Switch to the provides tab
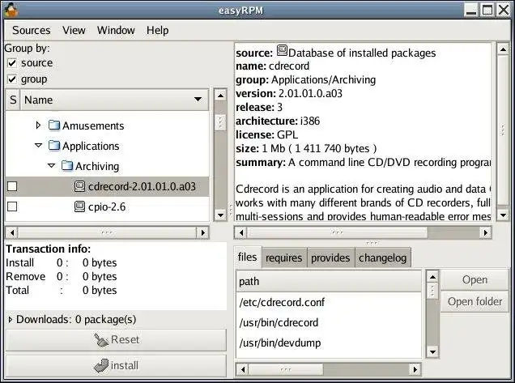 [x=330, y=257]
